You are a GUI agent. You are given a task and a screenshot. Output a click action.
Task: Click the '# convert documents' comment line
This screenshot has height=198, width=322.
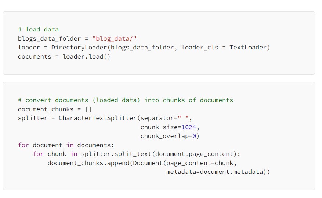coord(126,100)
